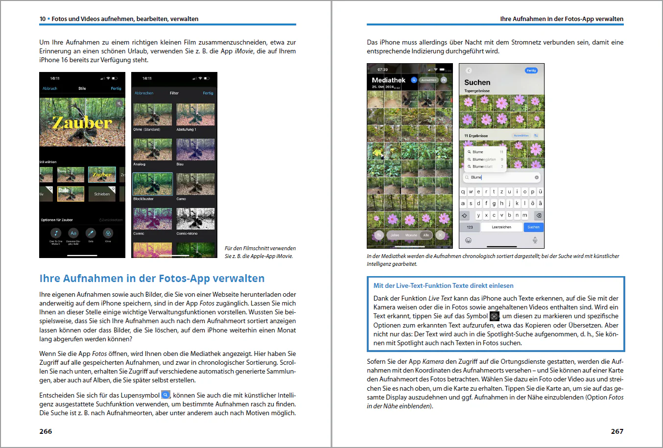Viewport: 663px width, 448px height.
Task: Tap the overlapping-circles filter icon
Action: click(x=108, y=233)
